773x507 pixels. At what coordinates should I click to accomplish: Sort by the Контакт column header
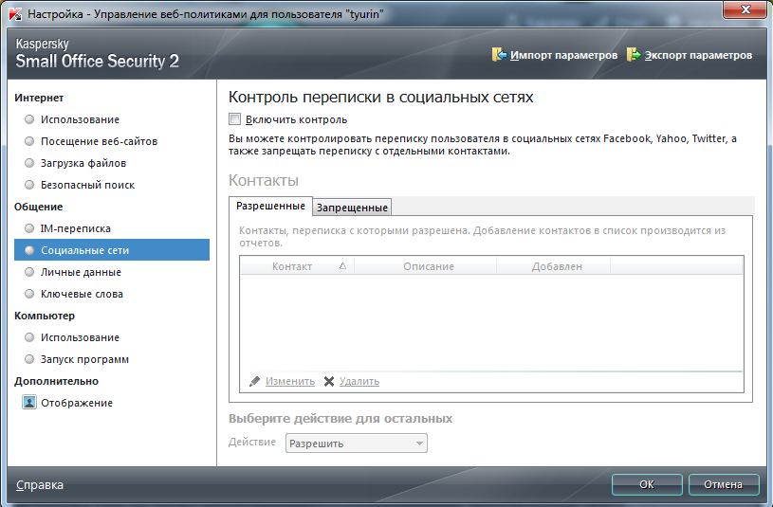(x=297, y=266)
